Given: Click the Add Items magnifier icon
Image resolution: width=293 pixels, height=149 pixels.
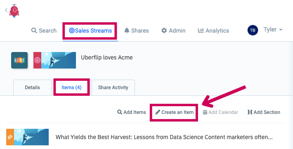Looking at the screenshot, I should [120, 112].
